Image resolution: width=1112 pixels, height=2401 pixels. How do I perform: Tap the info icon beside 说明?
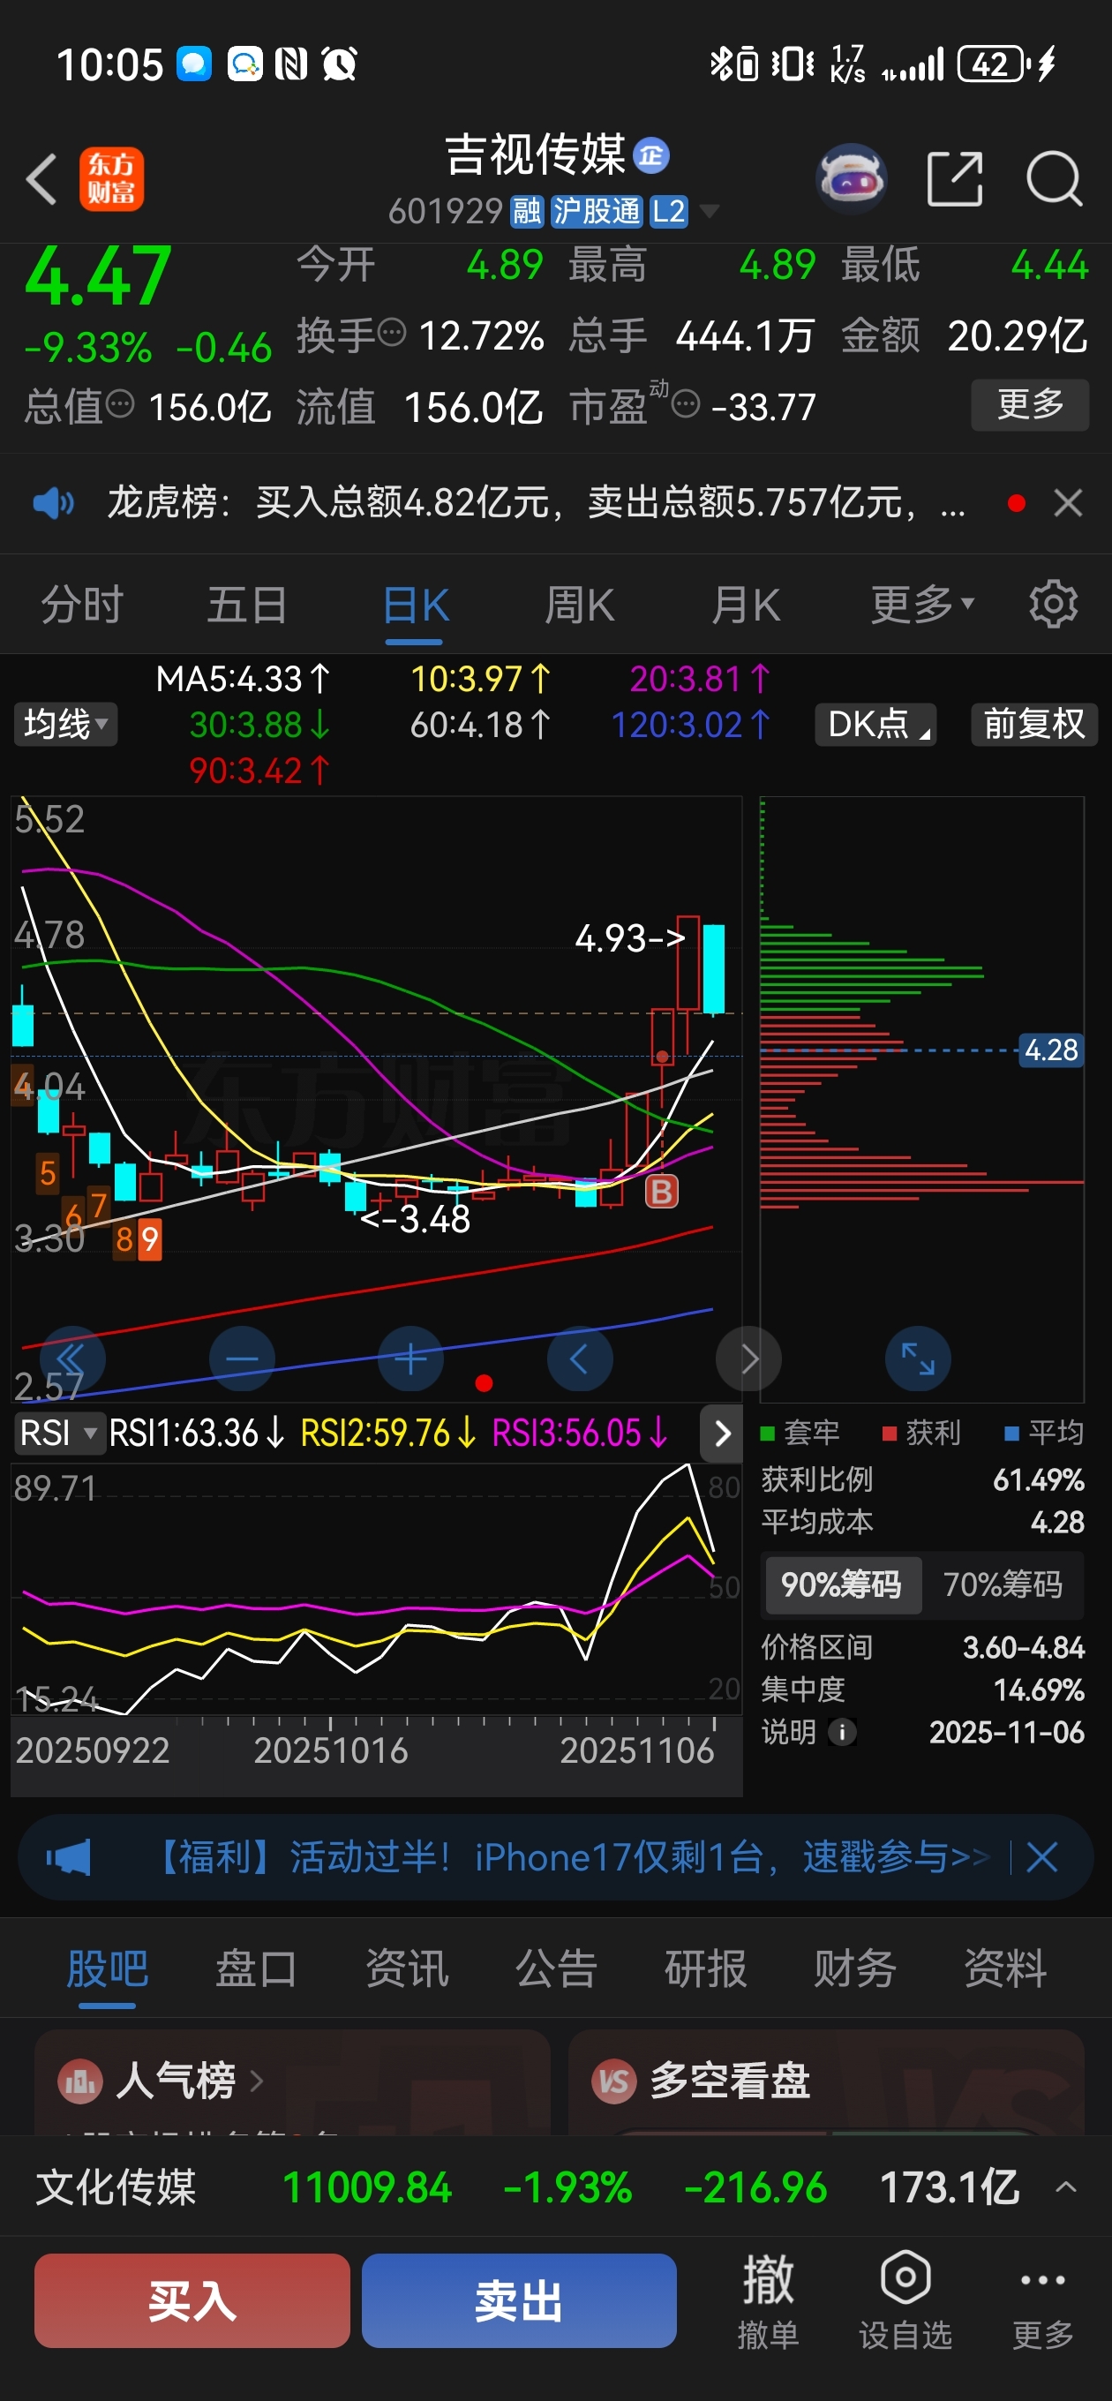(x=843, y=1732)
